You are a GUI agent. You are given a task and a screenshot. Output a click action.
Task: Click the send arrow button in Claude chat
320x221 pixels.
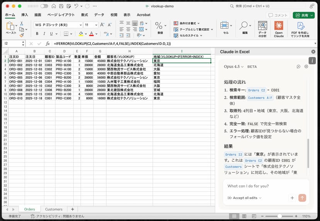[x=302, y=198]
